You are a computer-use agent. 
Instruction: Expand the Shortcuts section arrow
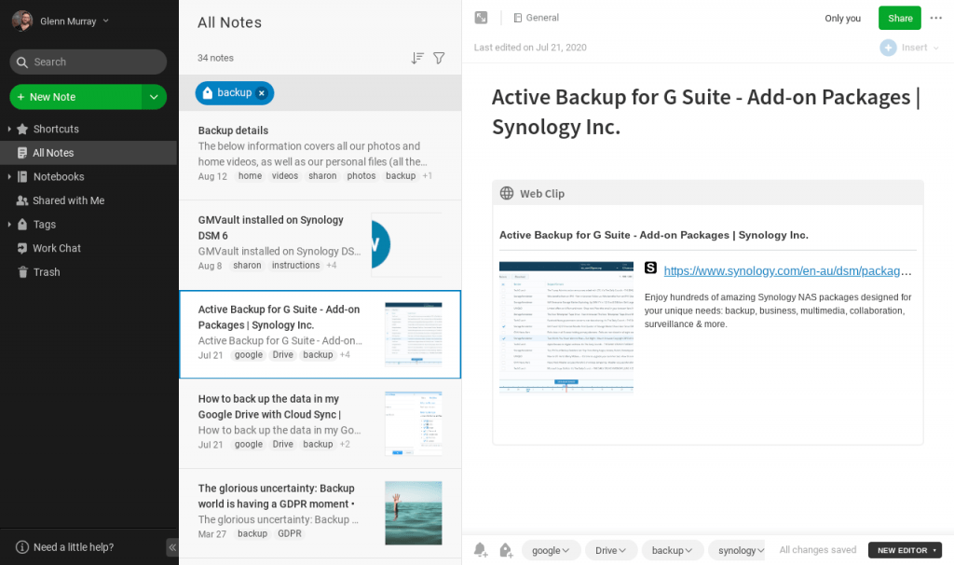point(9,129)
